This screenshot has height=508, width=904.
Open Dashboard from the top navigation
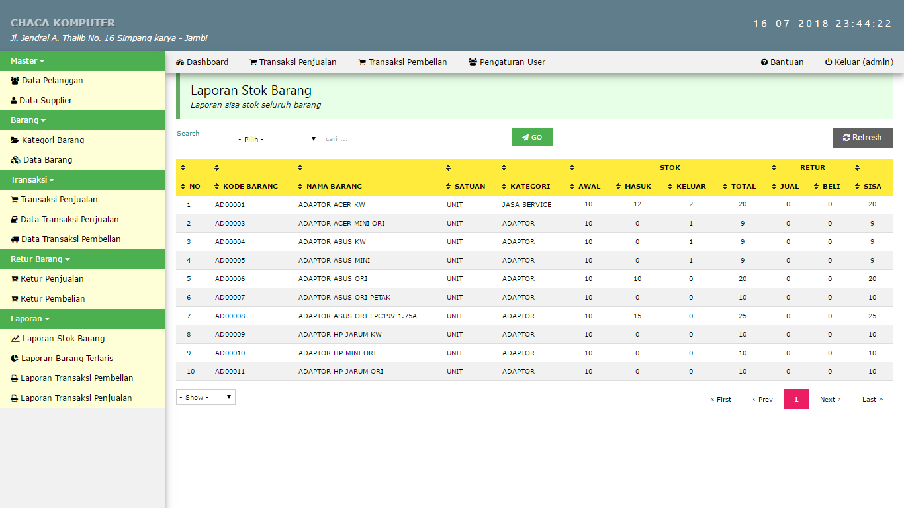pyautogui.click(x=202, y=62)
